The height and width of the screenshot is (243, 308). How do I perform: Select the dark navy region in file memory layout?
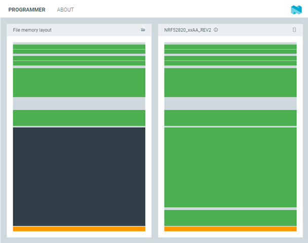coord(79,177)
